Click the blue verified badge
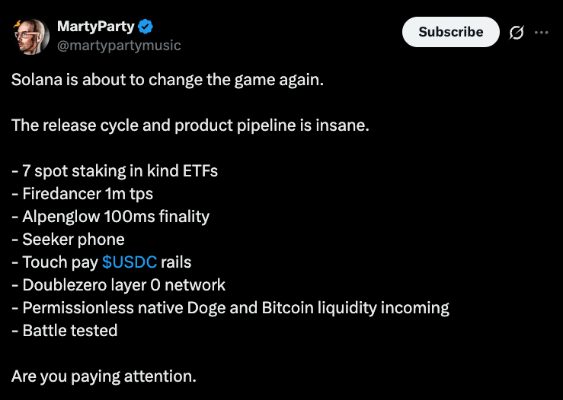 (146, 27)
